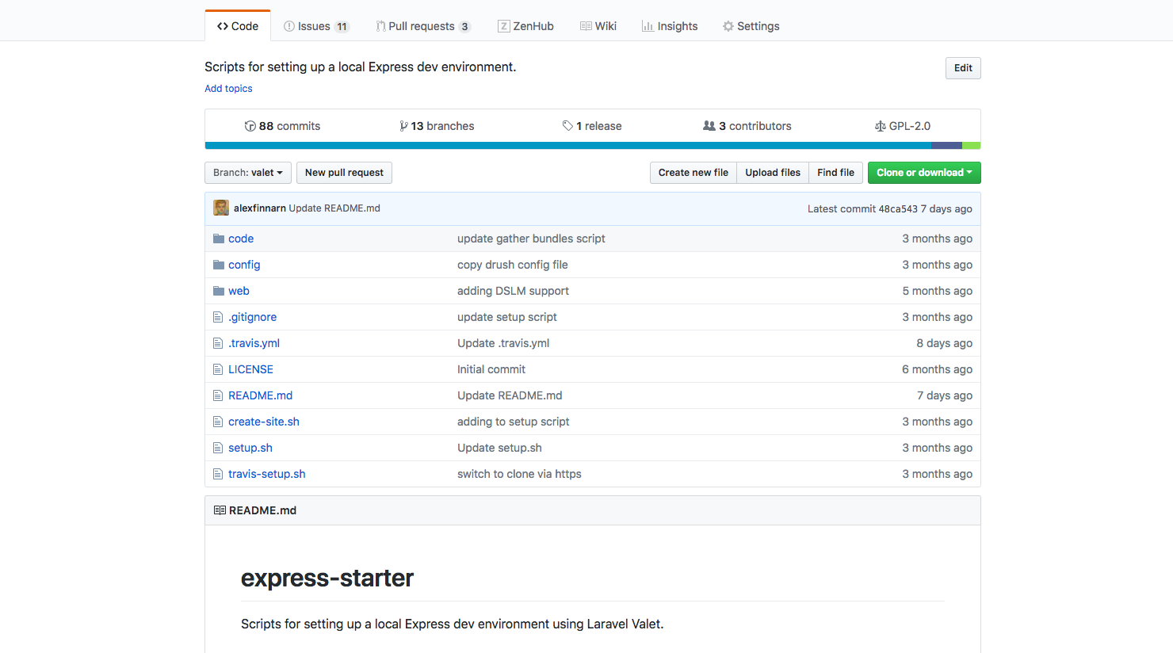Click the branches fork icon
This screenshot has width=1173, height=653.
(403, 126)
